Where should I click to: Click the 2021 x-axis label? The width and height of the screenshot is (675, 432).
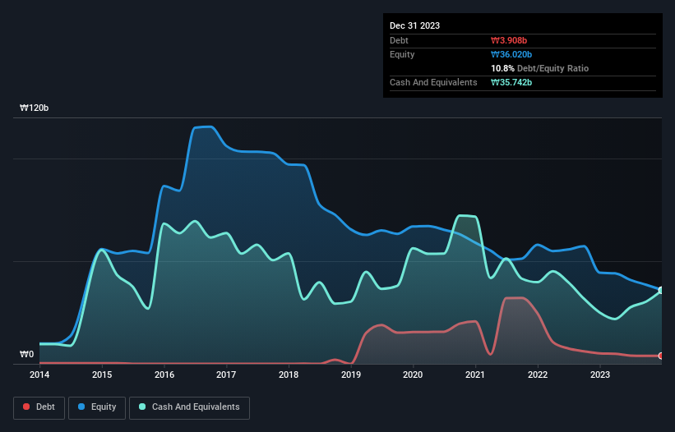pyautogui.click(x=475, y=375)
